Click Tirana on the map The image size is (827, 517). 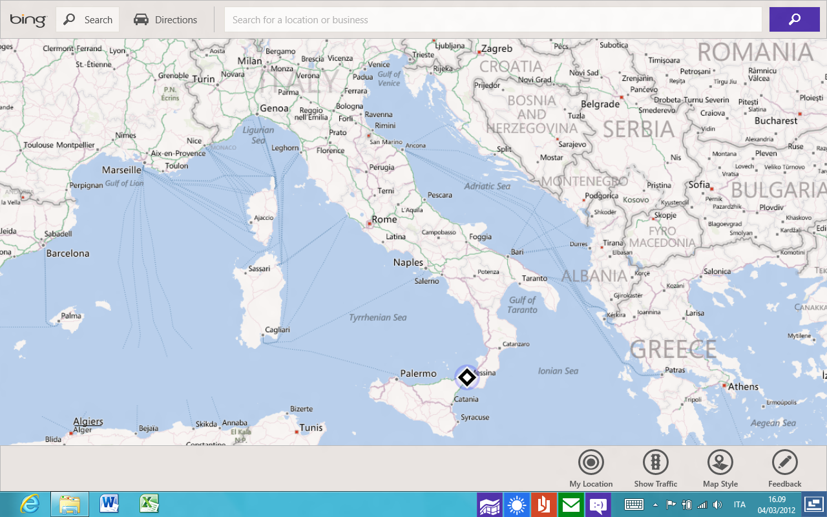[x=613, y=243]
